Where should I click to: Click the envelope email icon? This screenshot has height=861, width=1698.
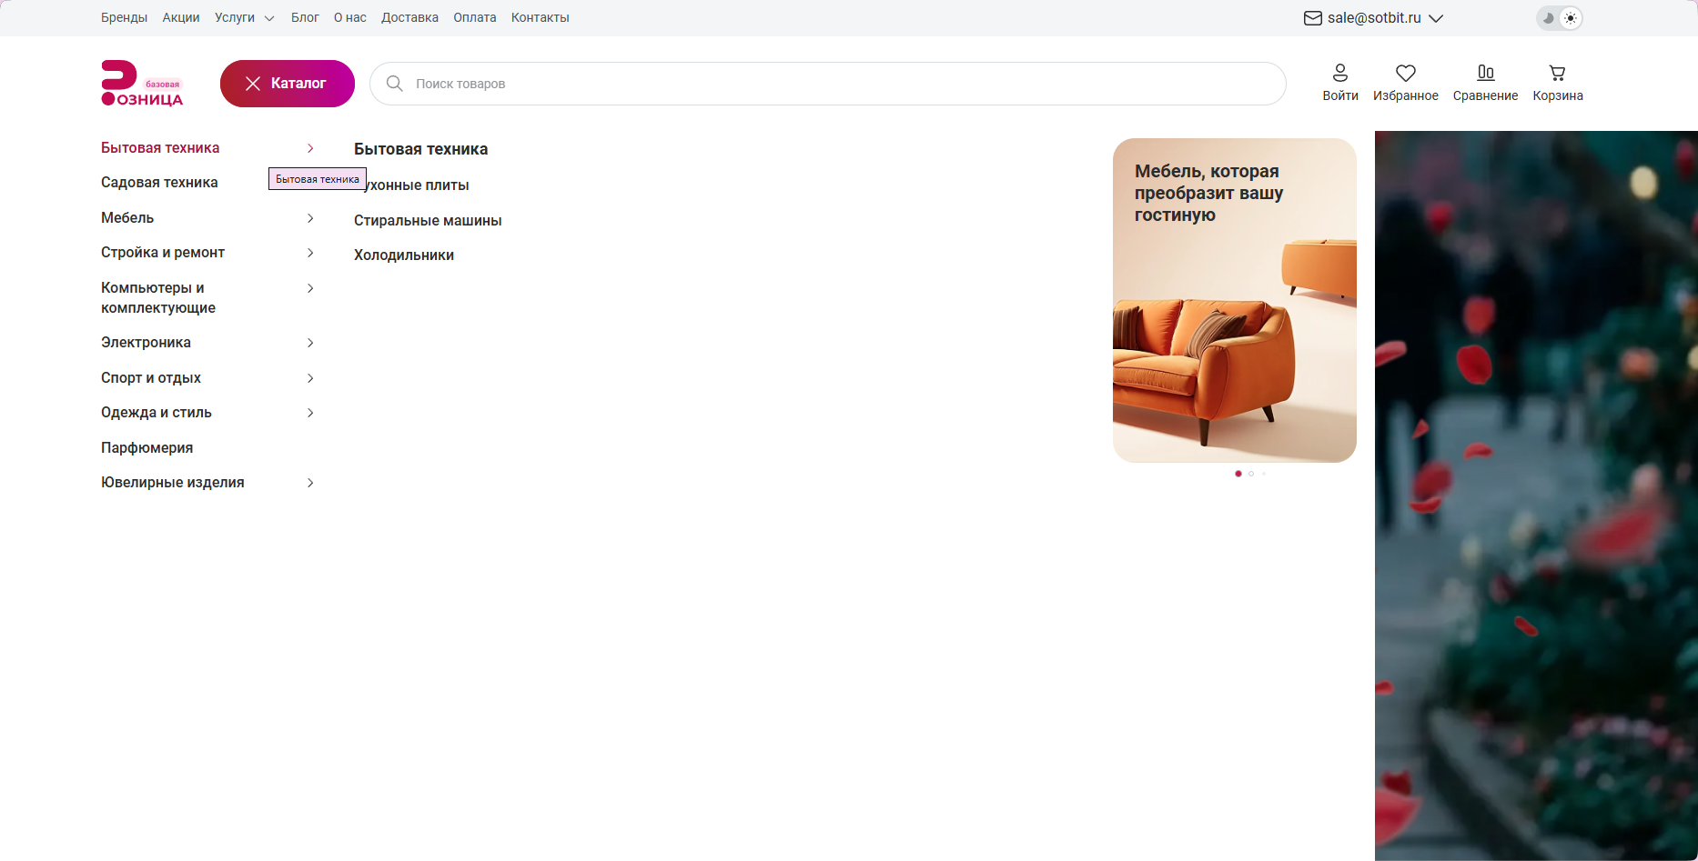click(1312, 18)
